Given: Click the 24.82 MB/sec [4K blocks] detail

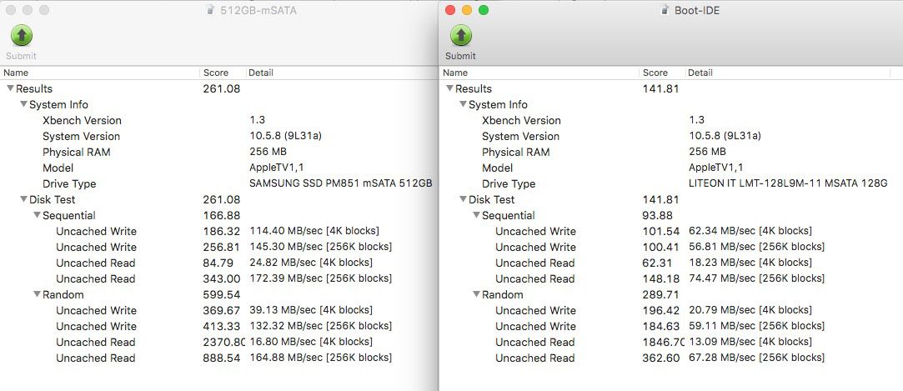Looking at the screenshot, I should click(x=311, y=263).
